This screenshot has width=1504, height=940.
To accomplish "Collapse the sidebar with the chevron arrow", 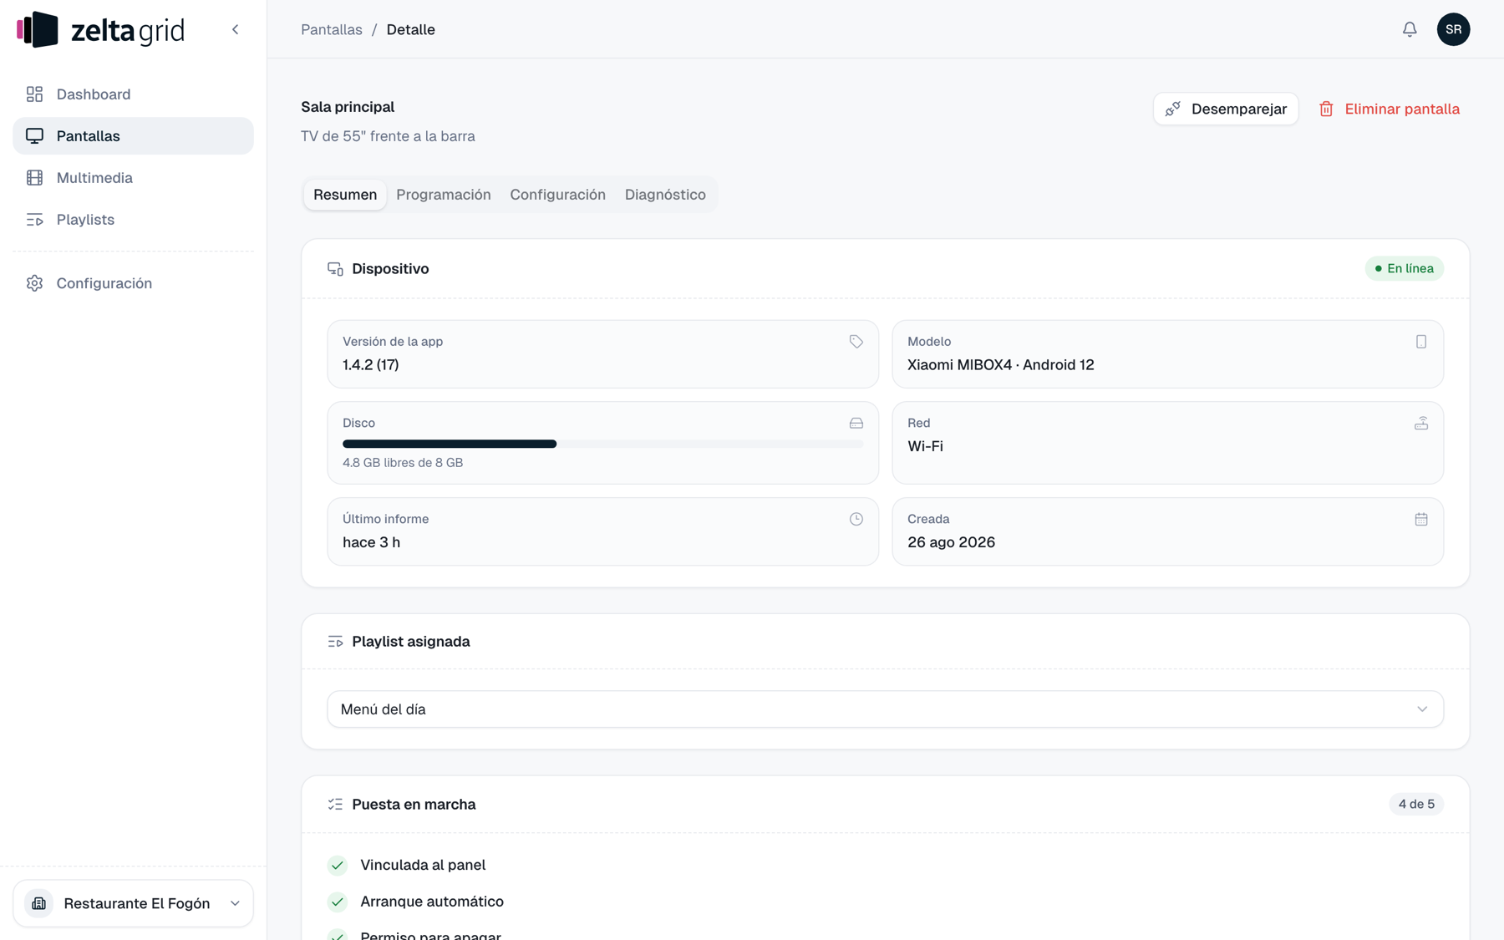I will (236, 30).
